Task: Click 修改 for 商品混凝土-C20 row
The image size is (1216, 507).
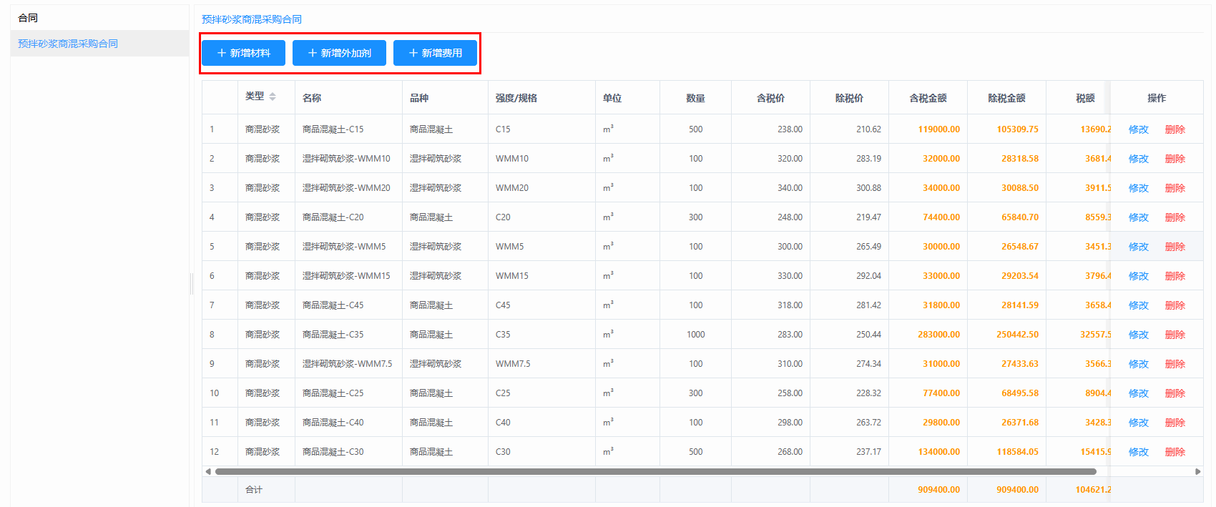Action: click(x=1138, y=217)
